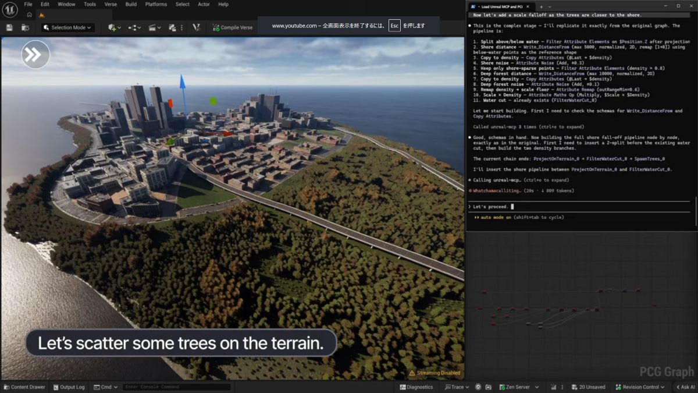Open the Add content (cube plus) dropdown
Viewport: 698px width, 393px height.
tap(115, 27)
